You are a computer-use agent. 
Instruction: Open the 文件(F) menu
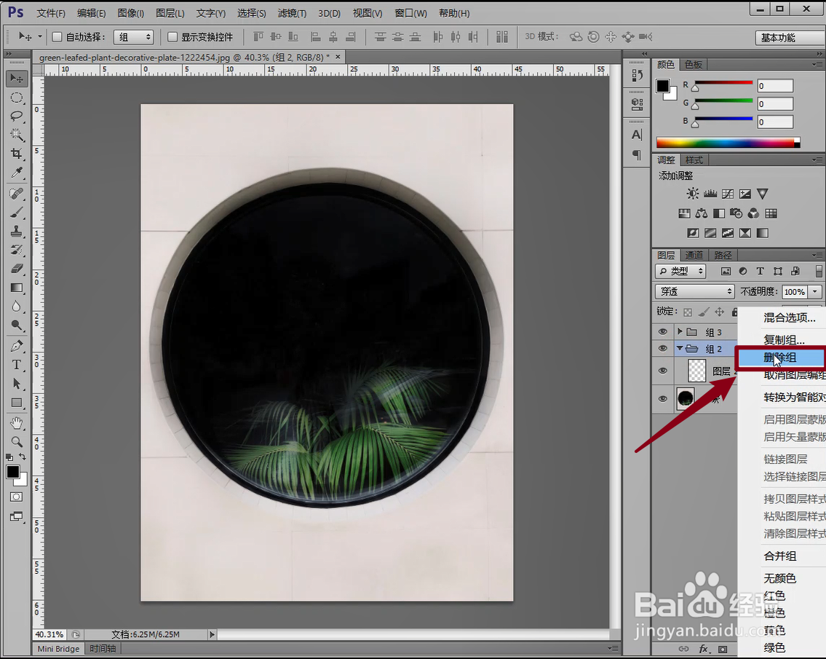pyautogui.click(x=51, y=13)
